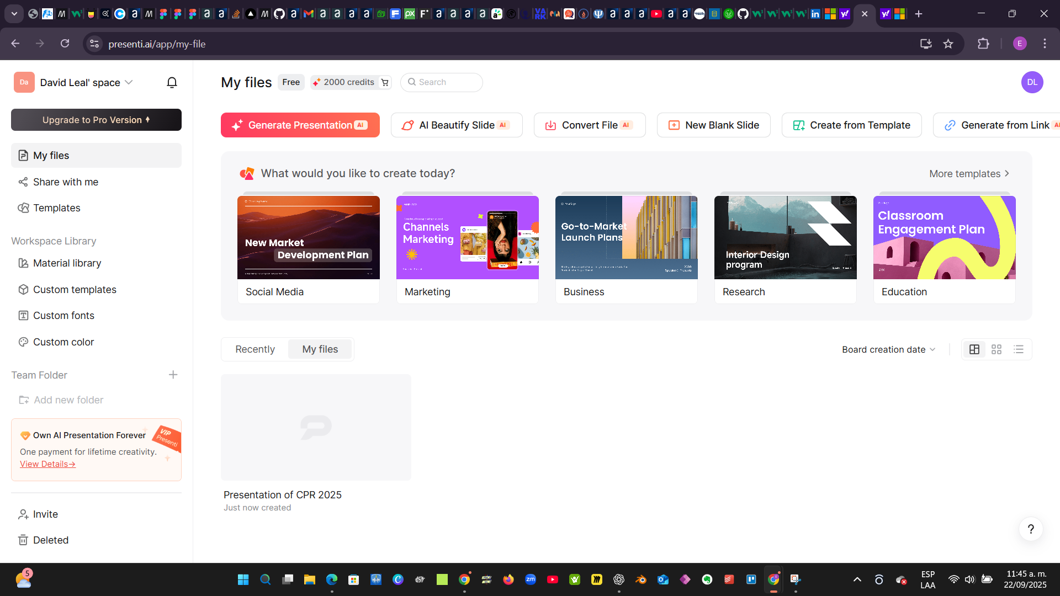
Task: Click the plus icon beside Team Folder
Action: pos(173,375)
